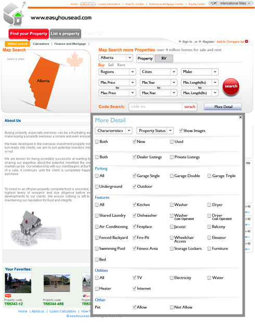
Task: Toggle Garage Single parking checkbox
Action: [134, 176]
